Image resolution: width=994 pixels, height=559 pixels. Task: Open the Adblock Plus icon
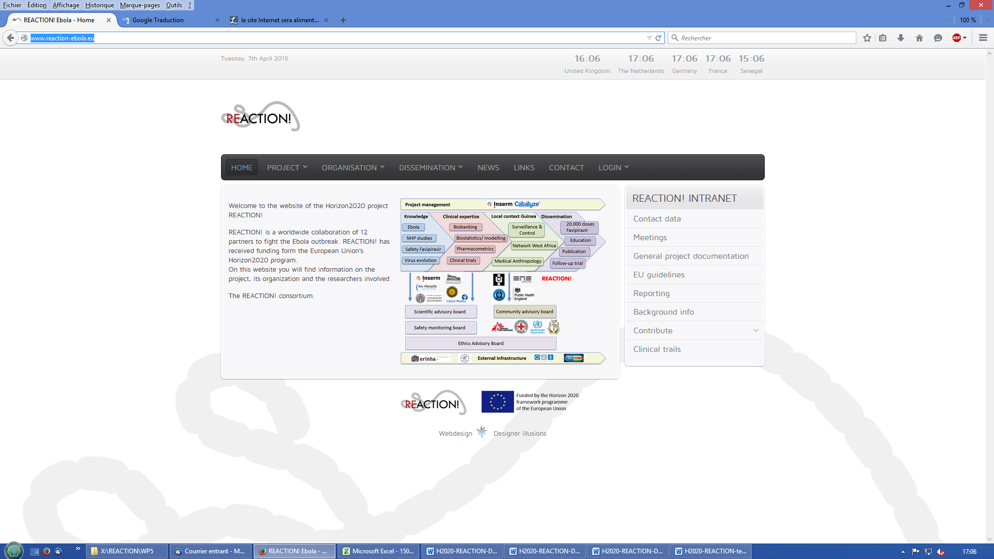click(x=957, y=38)
